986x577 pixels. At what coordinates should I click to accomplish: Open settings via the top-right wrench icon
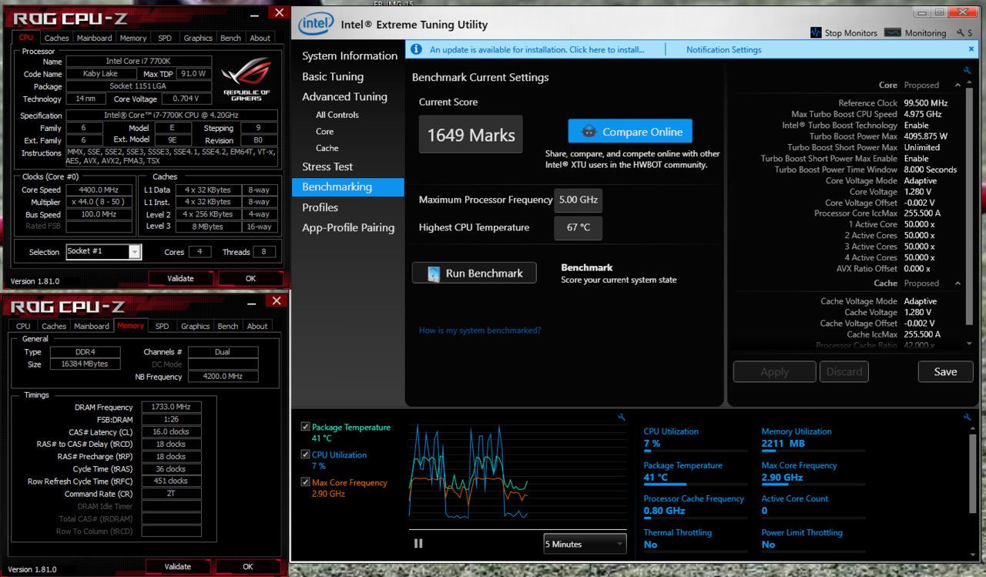pyautogui.click(x=959, y=33)
